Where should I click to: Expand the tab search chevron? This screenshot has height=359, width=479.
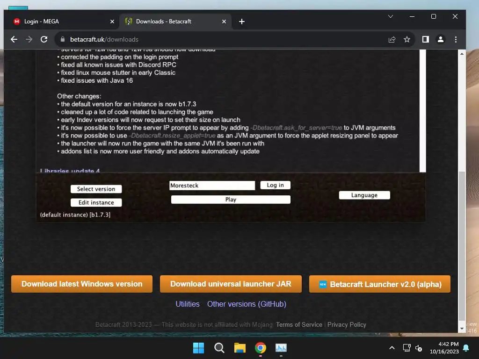[391, 16]
